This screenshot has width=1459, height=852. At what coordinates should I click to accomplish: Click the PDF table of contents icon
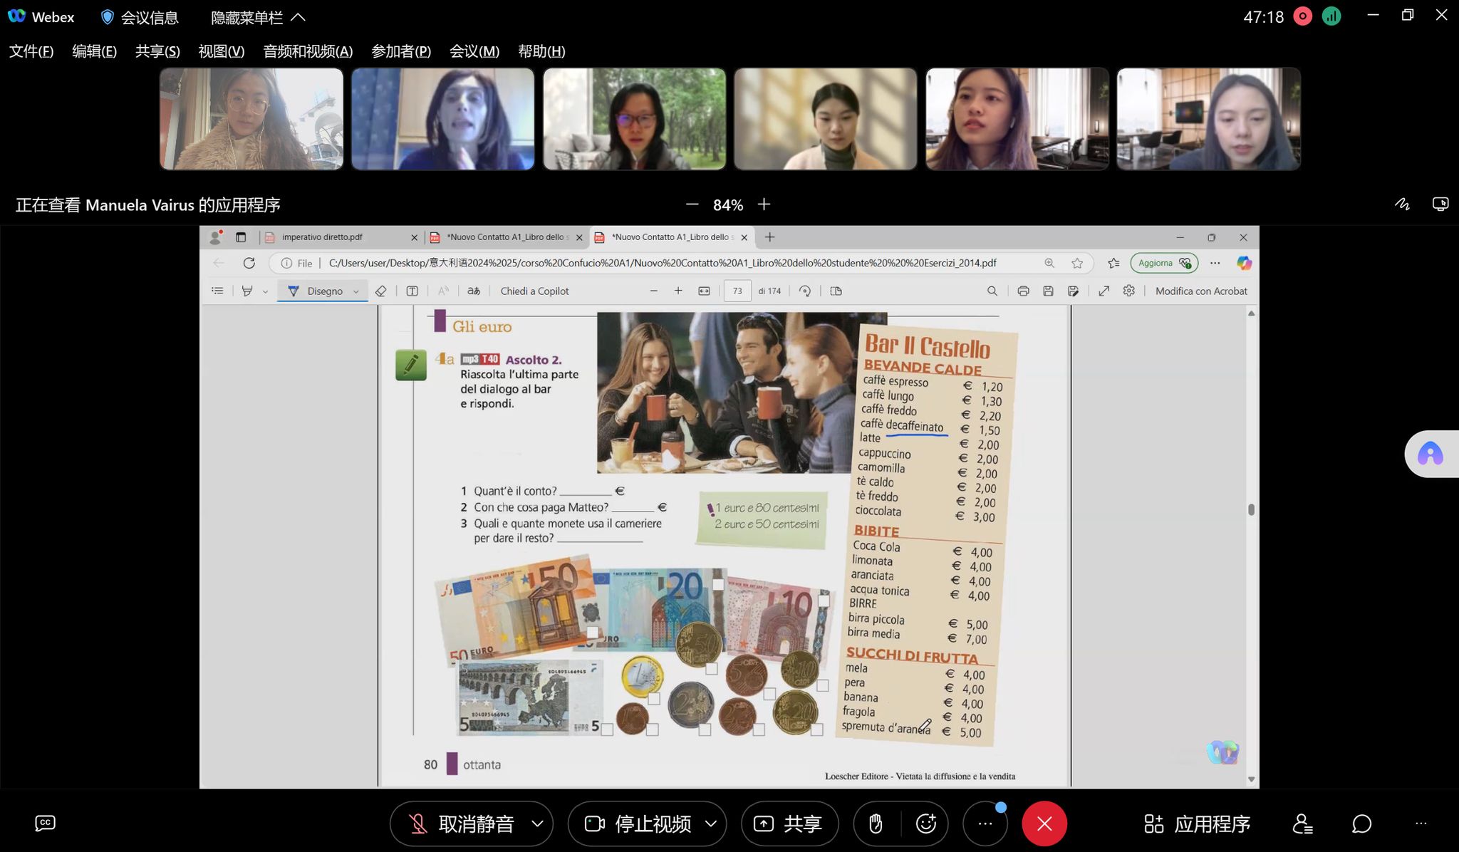[217, 291]
